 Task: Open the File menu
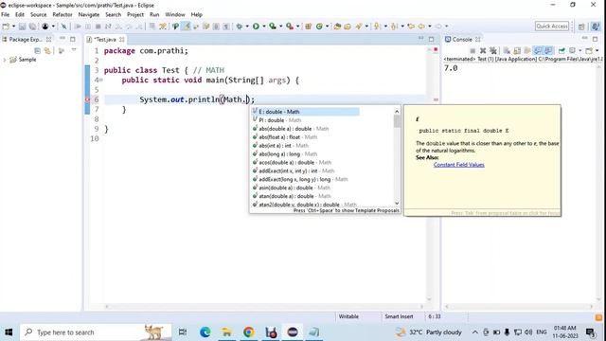[5, 15]
